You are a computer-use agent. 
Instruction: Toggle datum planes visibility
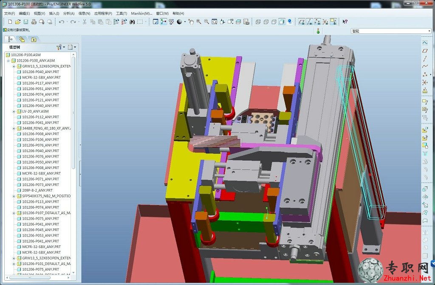[302, 22]
